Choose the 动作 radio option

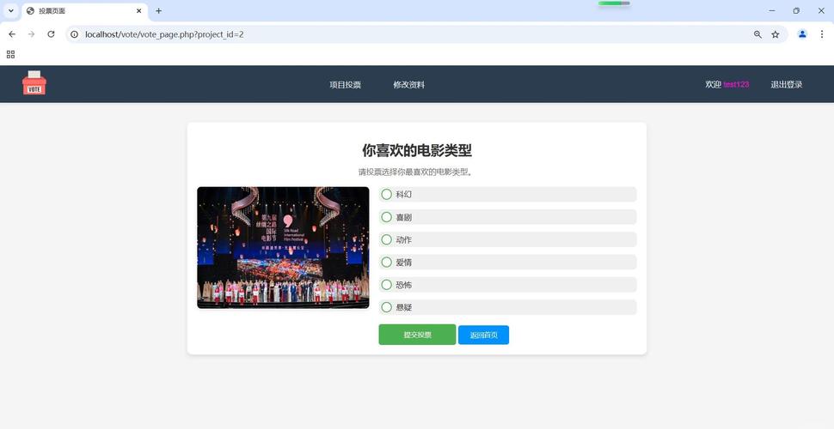pyautogui.click(x=387, y=239)
